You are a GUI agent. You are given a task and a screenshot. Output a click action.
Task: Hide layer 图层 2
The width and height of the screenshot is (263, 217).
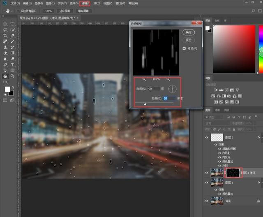207,138
